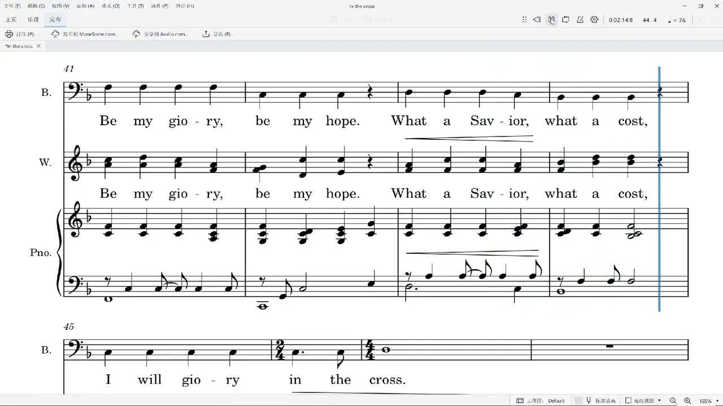Screen dimensions: 723x406
Task: Zoom in with magnifier plus icon
Action: pos(687,400)
